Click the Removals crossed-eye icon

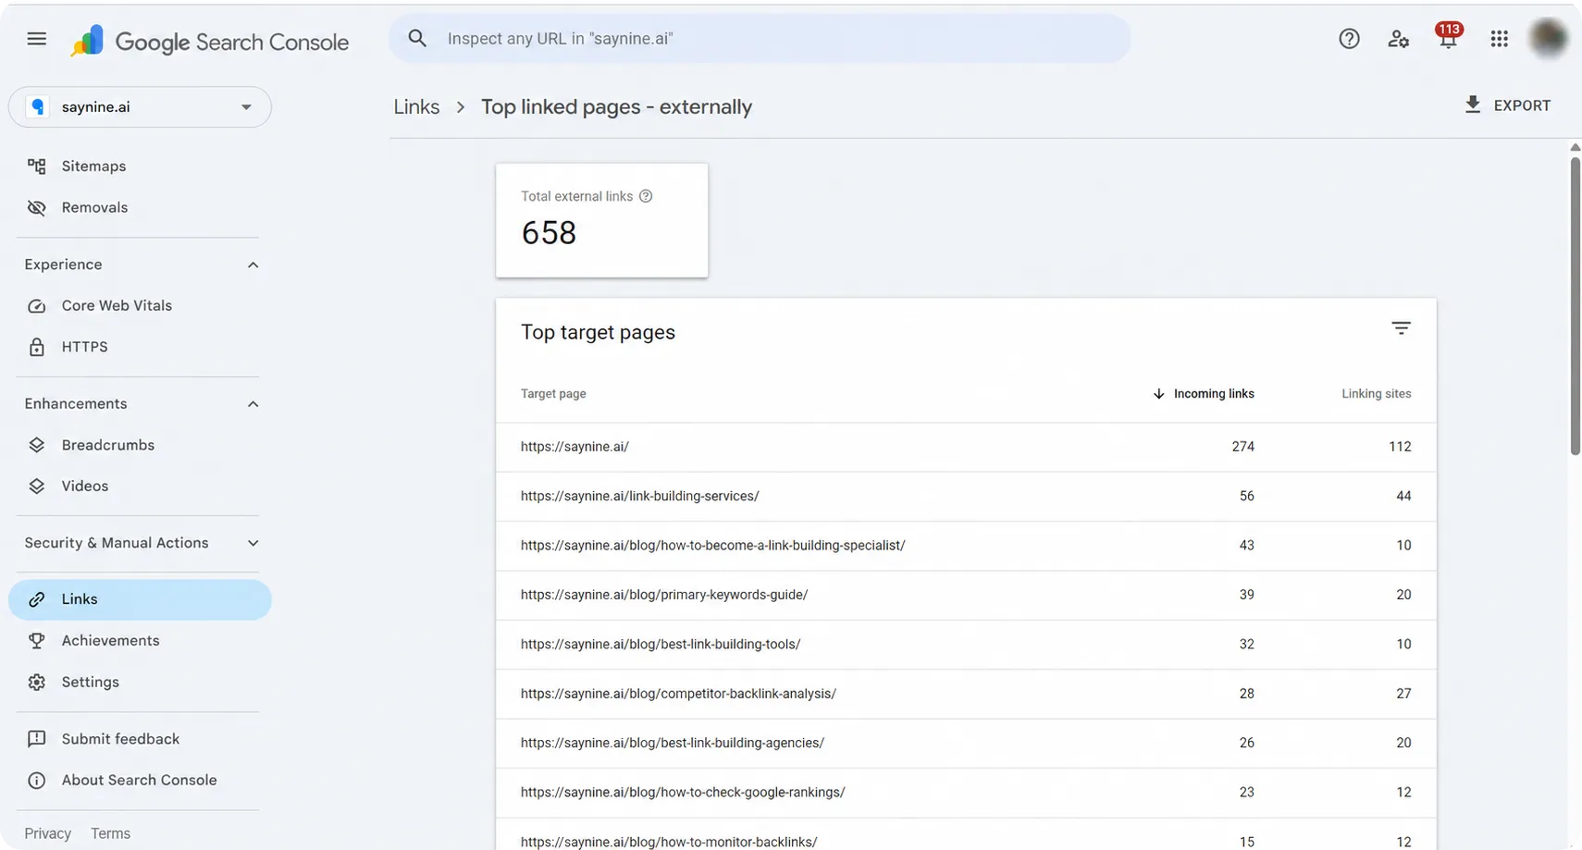[37, 208]
